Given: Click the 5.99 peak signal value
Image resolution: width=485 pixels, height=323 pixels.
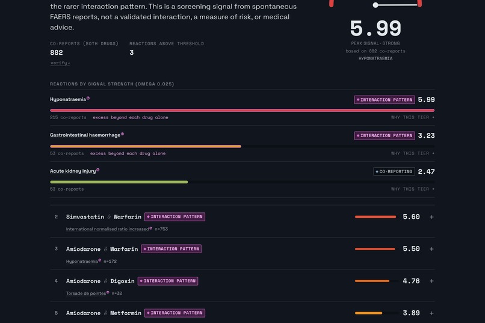Looking at the screenshot, I should (x=375, y=28).
